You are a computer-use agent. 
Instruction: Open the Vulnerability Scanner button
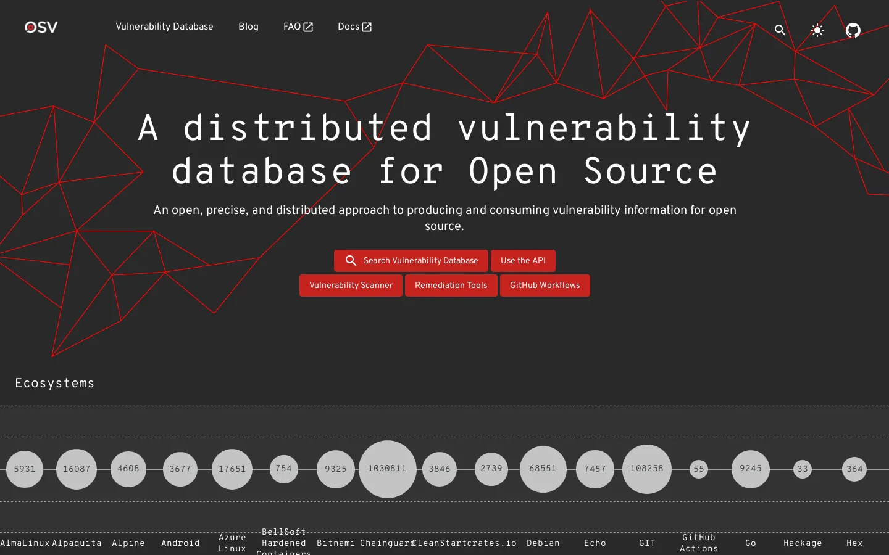[x=351, y=286]
